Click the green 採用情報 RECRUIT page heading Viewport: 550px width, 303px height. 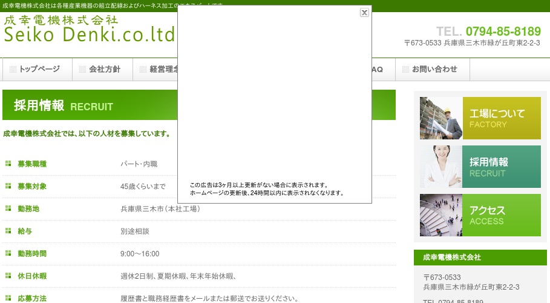click(x=64, y=105)
